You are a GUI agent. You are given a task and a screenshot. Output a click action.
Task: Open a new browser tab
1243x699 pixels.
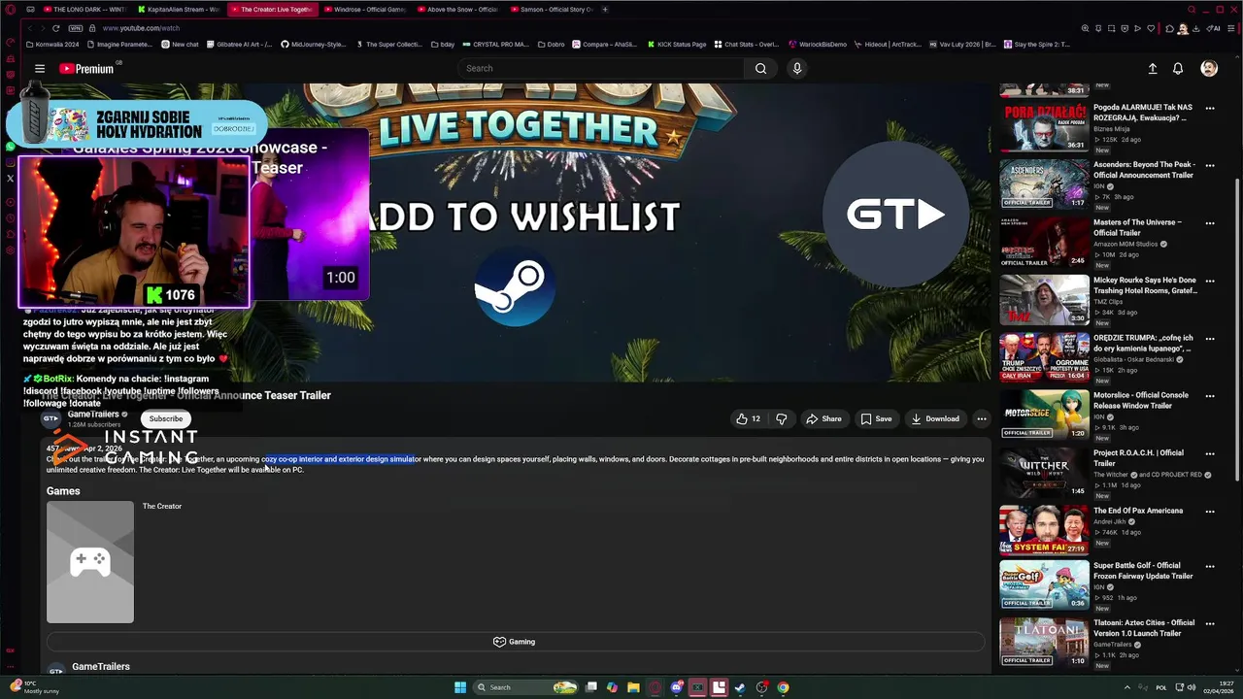click(x=605, y=9)
